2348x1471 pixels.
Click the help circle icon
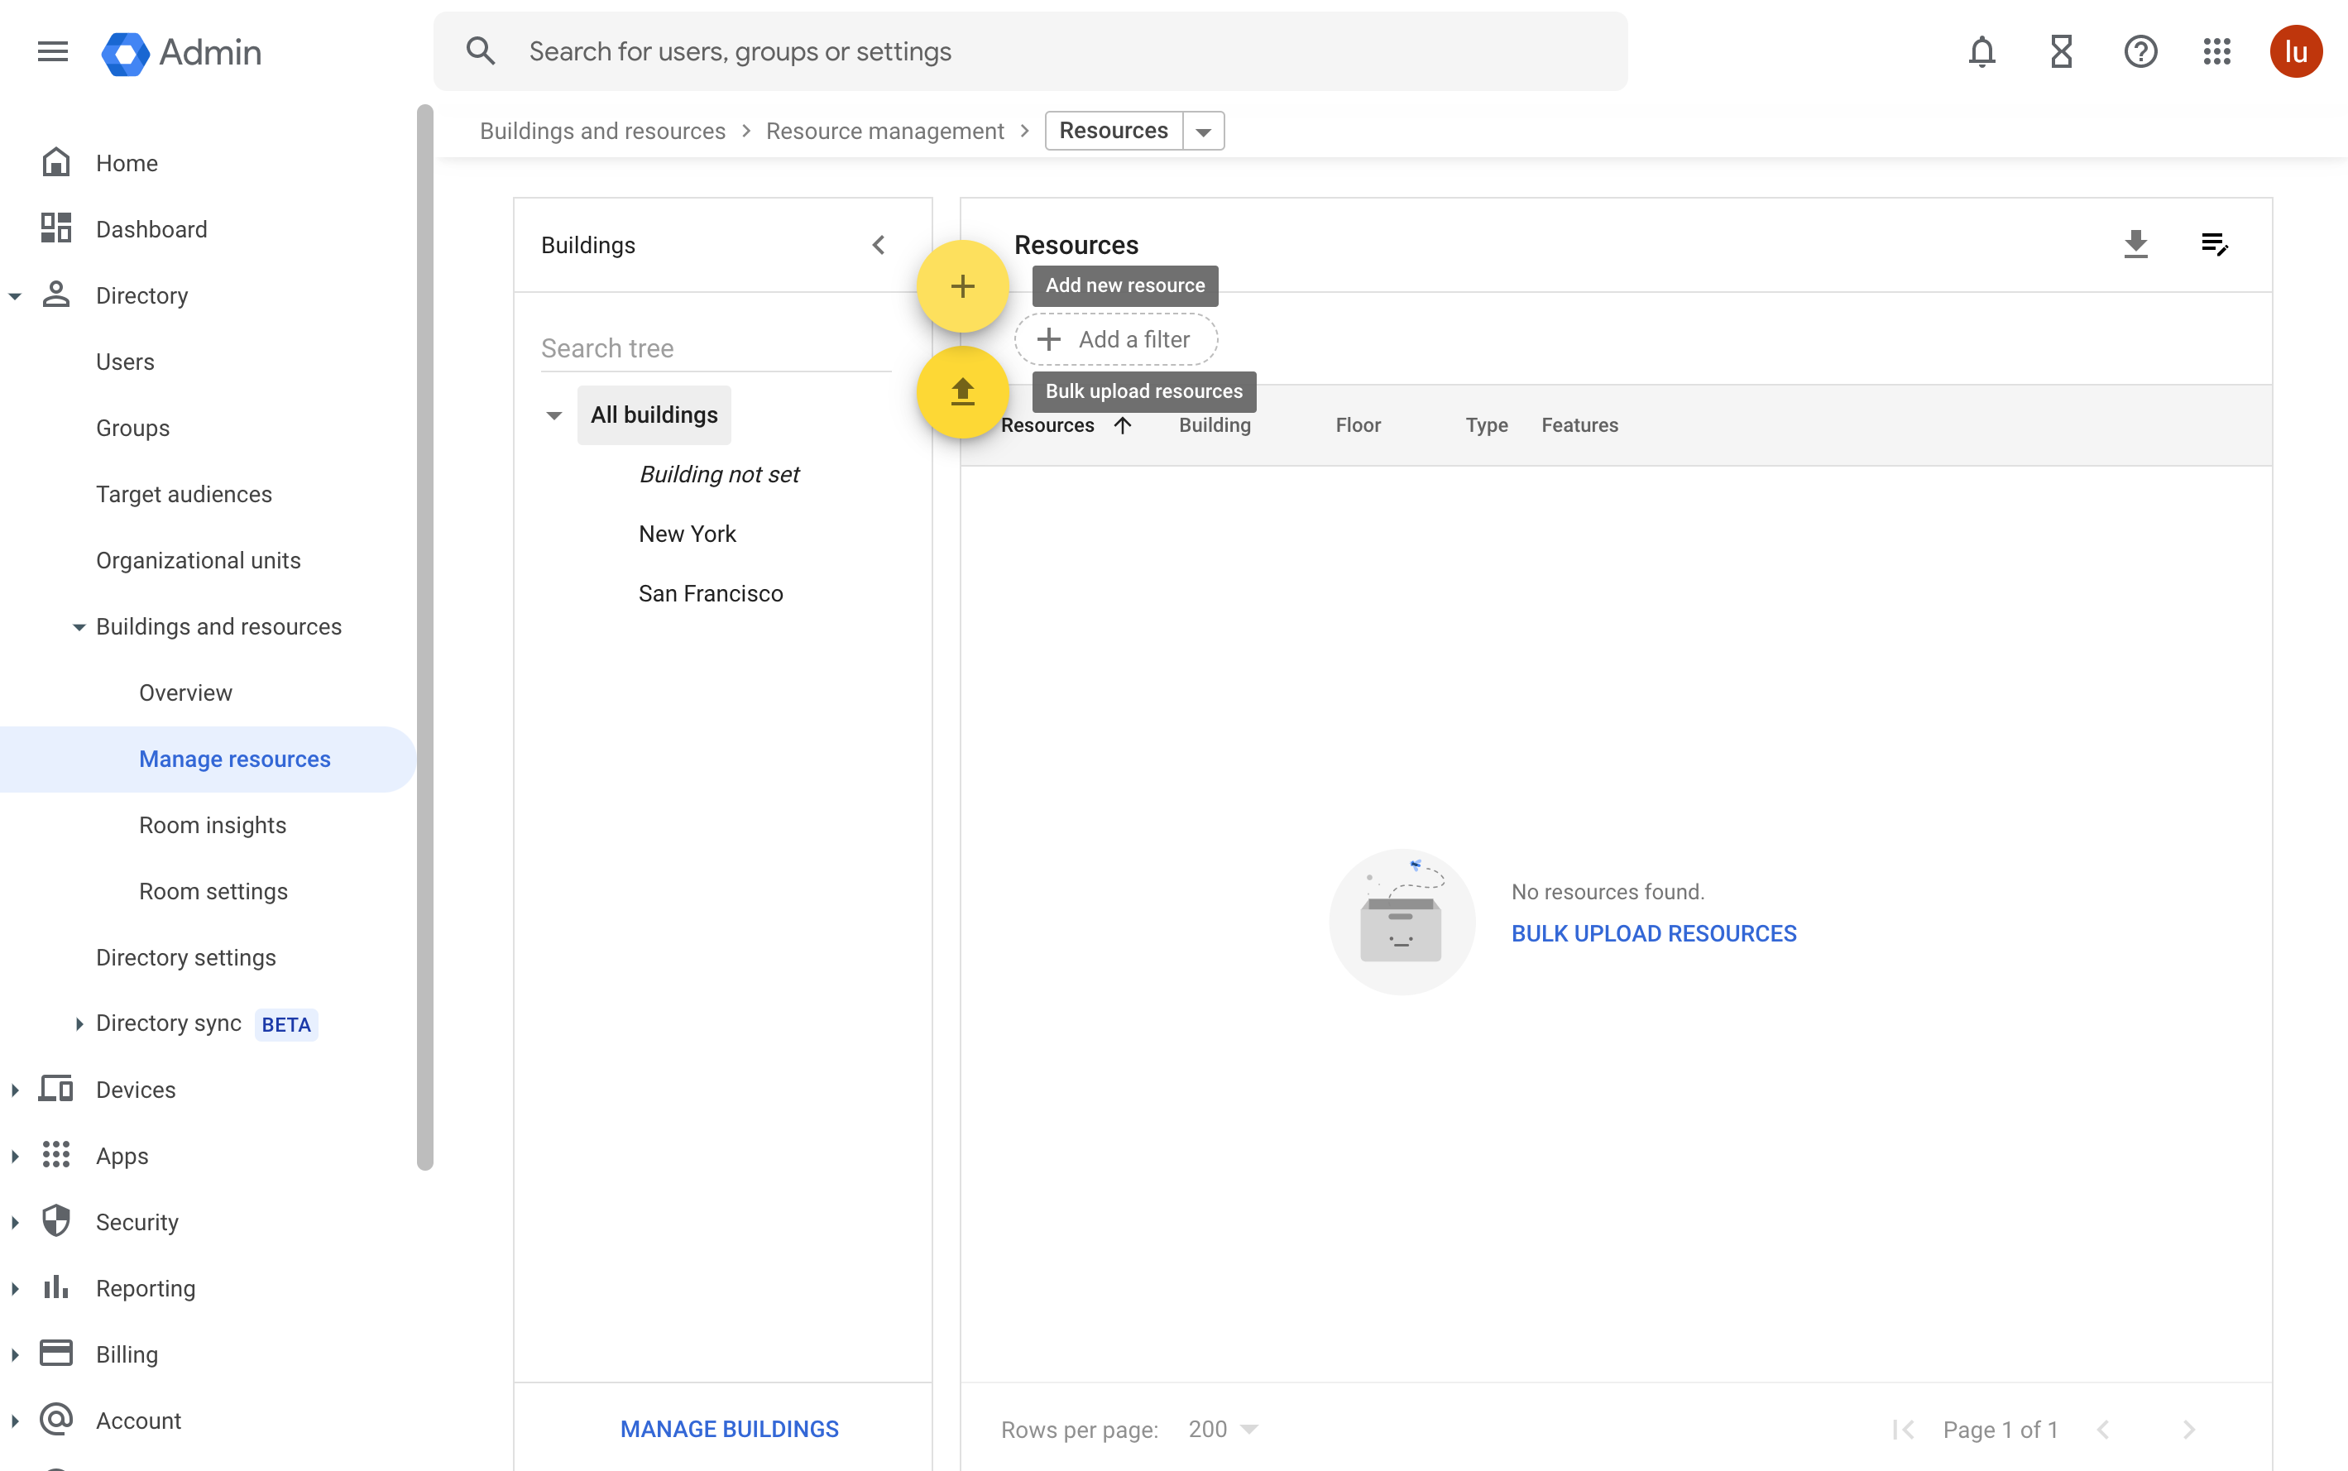point(2140,50)
